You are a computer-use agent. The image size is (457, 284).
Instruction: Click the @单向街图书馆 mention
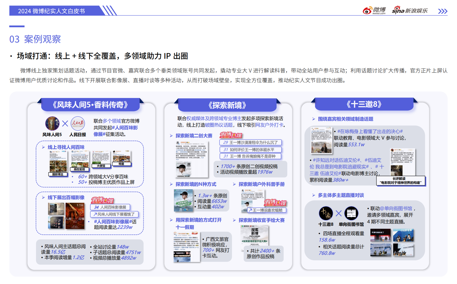(x=396, y=208)
